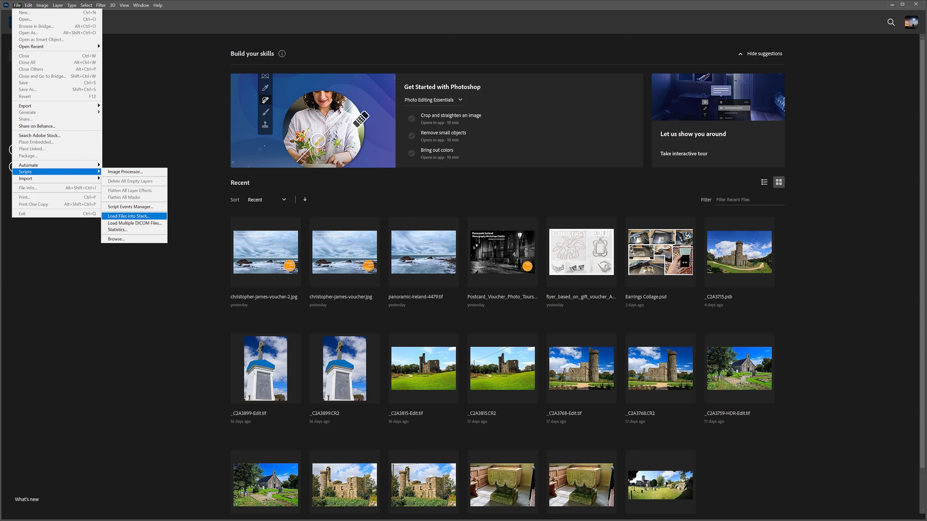Open the user profile avatar
This screenshot has width=927, height=521.
(x=911, y=22)
